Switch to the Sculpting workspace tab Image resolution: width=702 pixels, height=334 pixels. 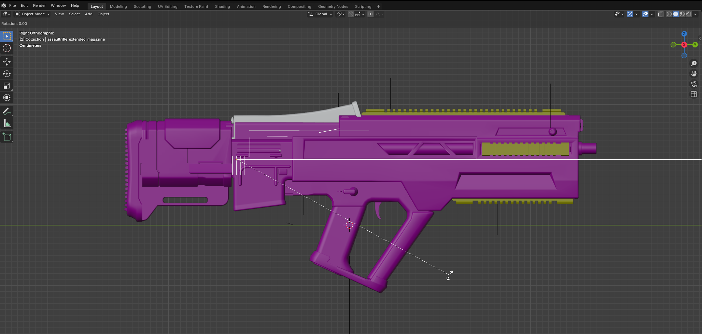pos(142,6)
